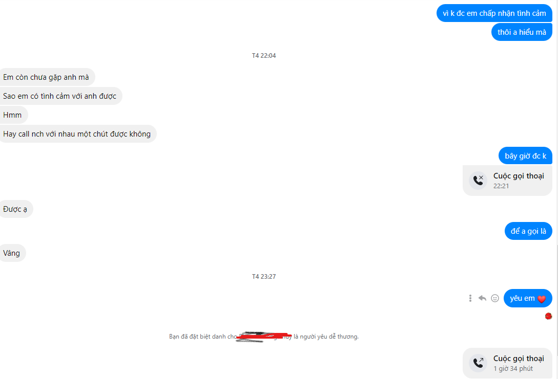Click the 'Vâng' message bubble

click(12, 253)
